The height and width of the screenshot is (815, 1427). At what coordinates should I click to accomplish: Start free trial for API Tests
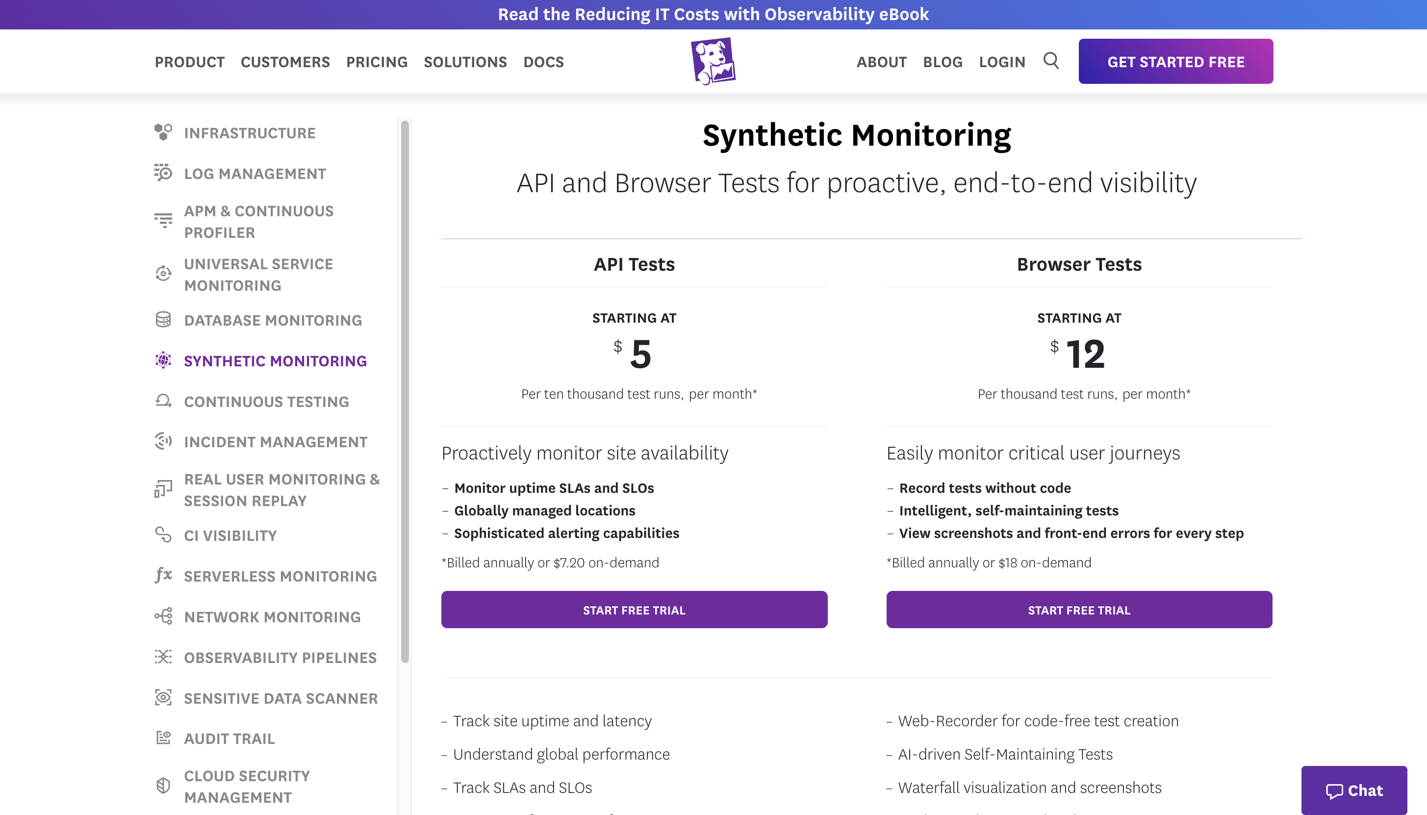pyautogui.click(x=634, y=609)
